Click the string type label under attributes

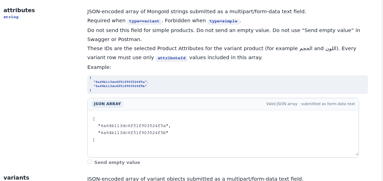[x=11, y=17]
